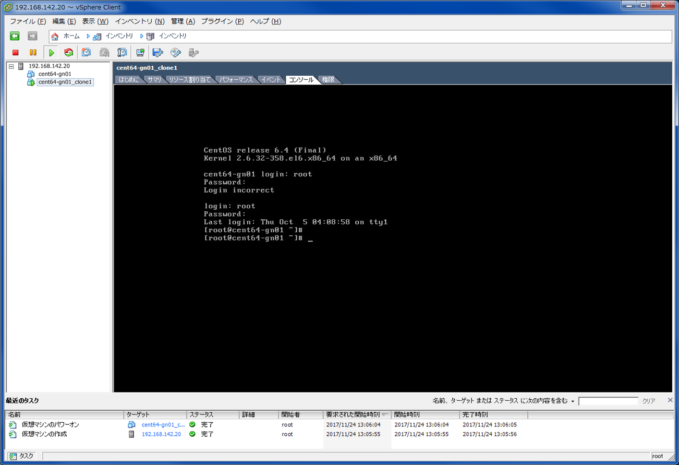Click the host server icon for 192.168.142.20

21,66
